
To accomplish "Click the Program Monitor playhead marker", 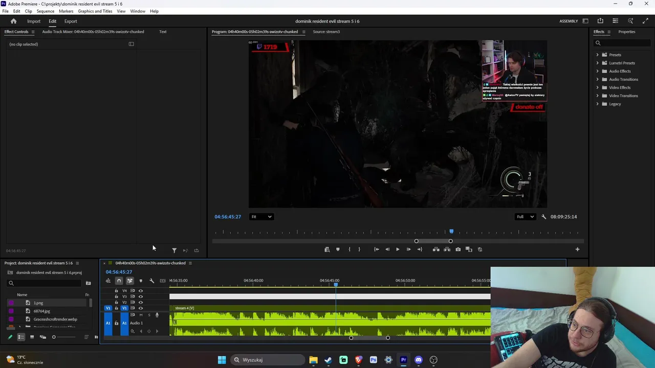I will (451, 232).
